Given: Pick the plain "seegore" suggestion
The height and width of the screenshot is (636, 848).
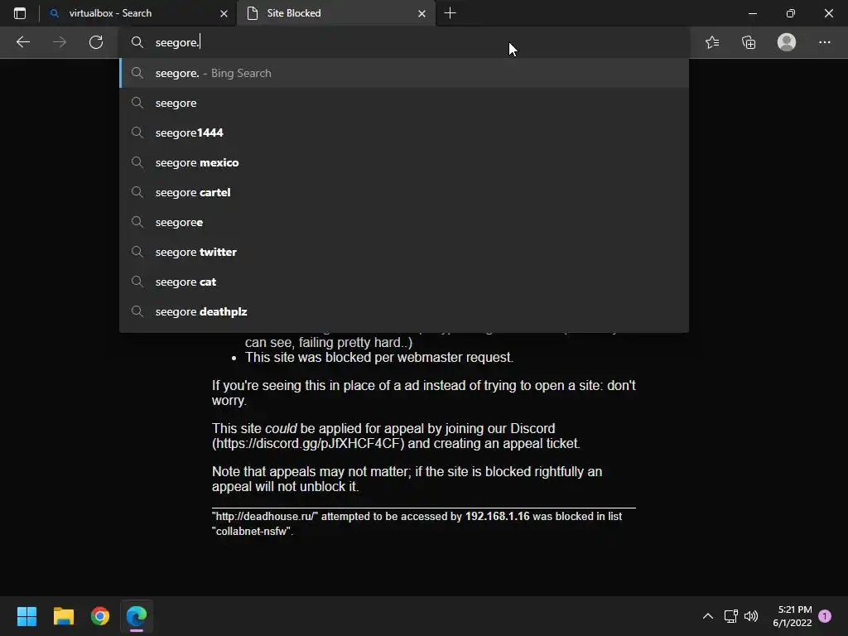Looking at the screenshot, I should pyautogui.click(x=404, y=103).
